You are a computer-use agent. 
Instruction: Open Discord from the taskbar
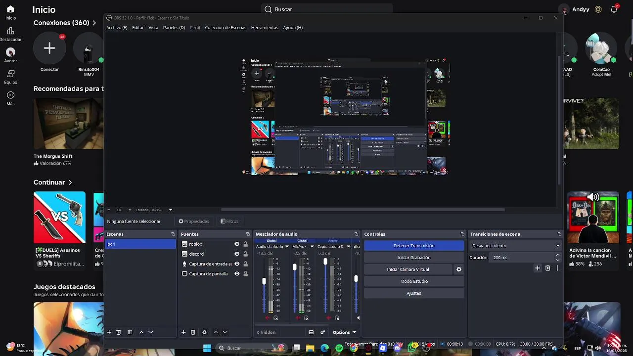(397, 348)
